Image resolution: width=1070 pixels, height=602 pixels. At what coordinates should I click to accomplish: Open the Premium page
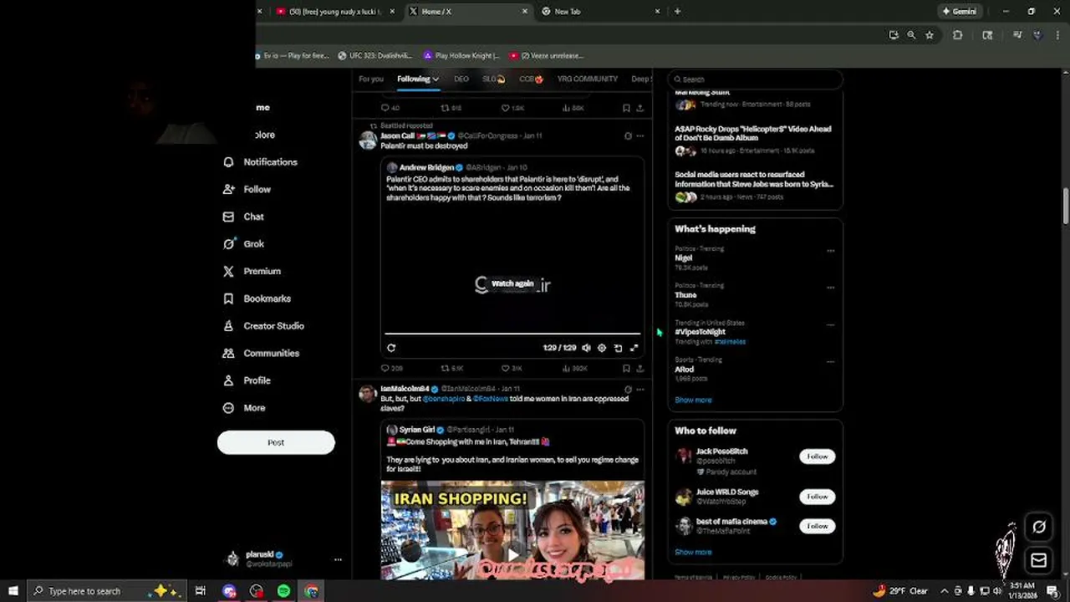coord(252,272)
